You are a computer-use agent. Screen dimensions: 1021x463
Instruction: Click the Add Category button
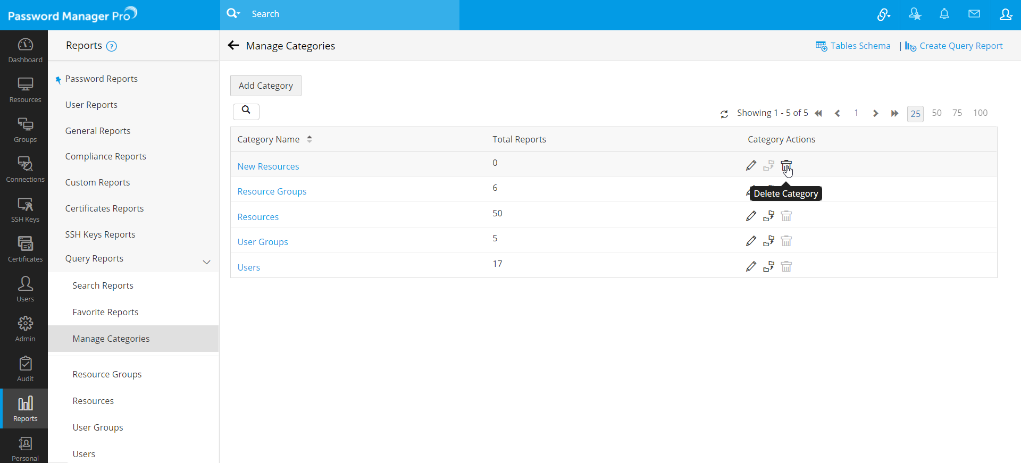click(x=265, y=86)
